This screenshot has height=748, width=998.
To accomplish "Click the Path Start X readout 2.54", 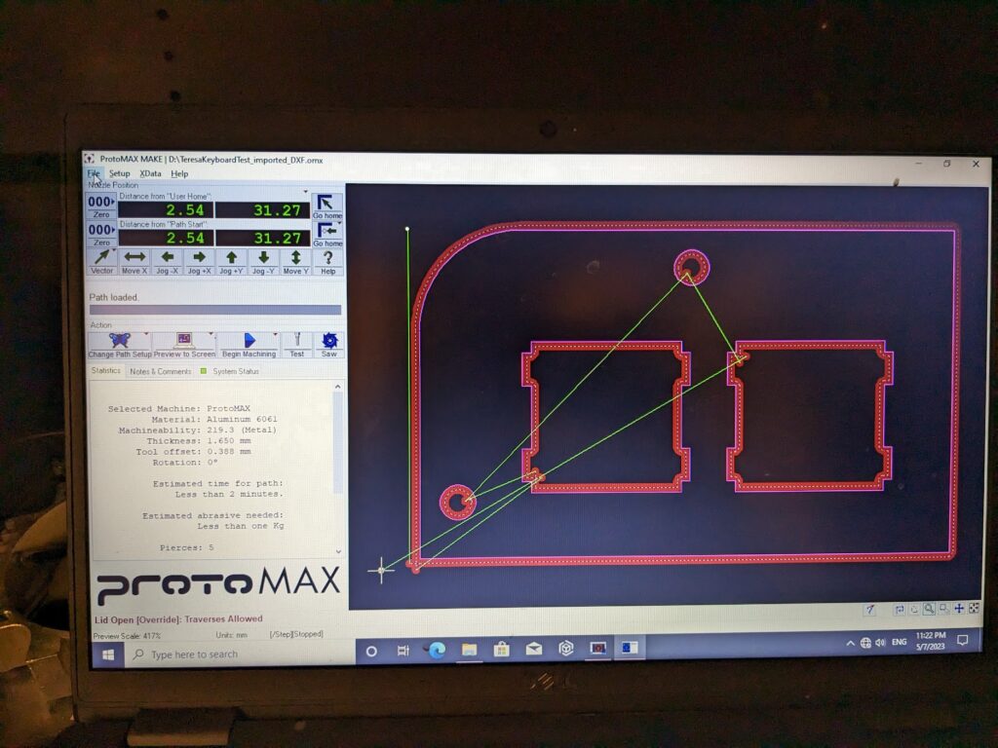I will 166,238.
